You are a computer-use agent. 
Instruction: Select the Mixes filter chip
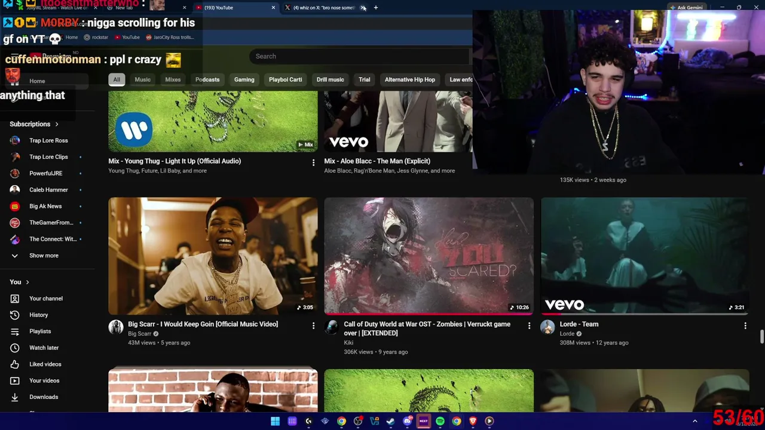[173, 79]
